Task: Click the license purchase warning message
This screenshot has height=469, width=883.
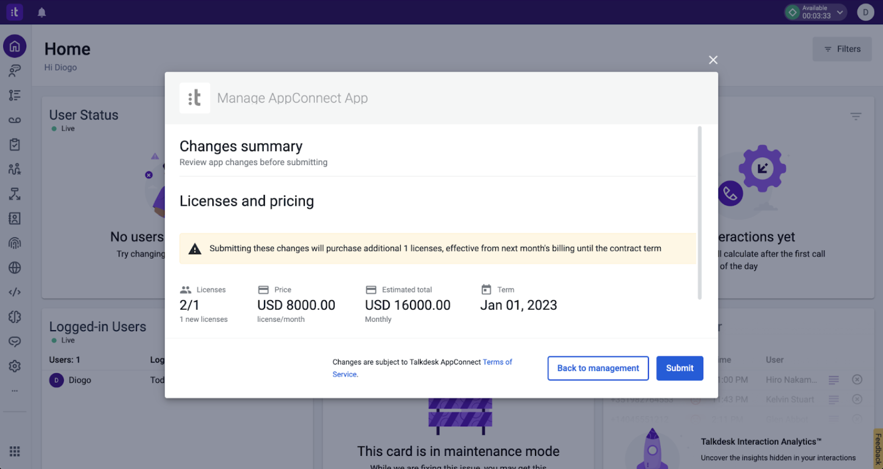Action: pyautogui.click(x=437, y=248)
